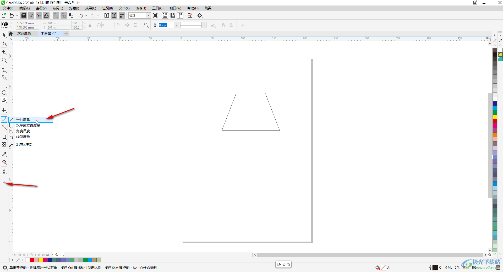Switch to the 欢迎屏幕 tab
The width and height of the screenshot is (503, 272).
[x=24, y=33]
